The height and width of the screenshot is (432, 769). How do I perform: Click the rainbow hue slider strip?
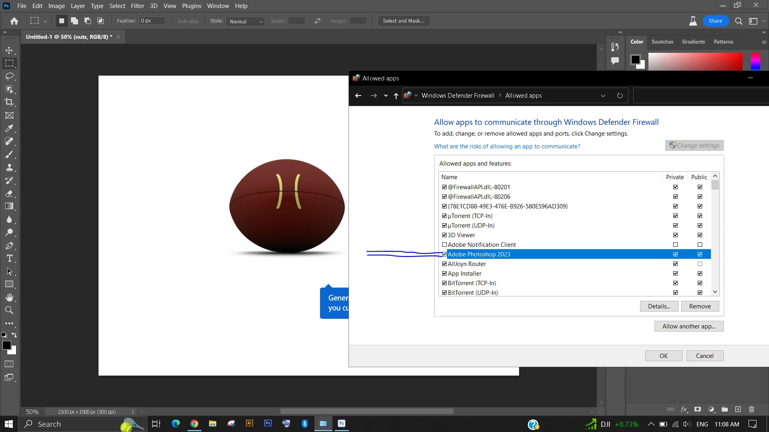point(755,61)
